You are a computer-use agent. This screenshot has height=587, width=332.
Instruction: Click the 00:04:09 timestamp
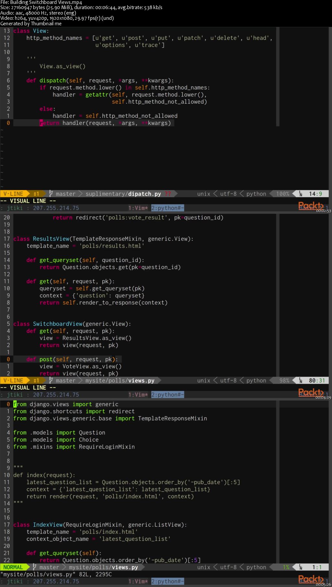324,398
